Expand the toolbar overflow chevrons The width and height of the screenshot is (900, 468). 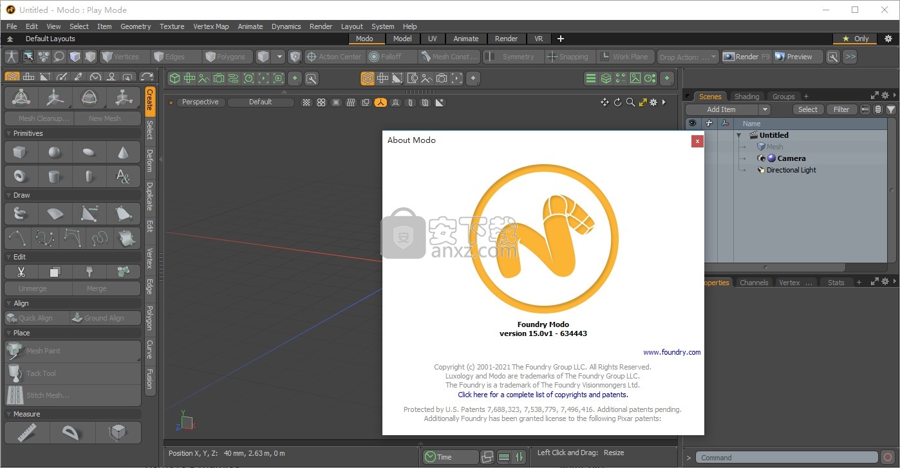850,57
